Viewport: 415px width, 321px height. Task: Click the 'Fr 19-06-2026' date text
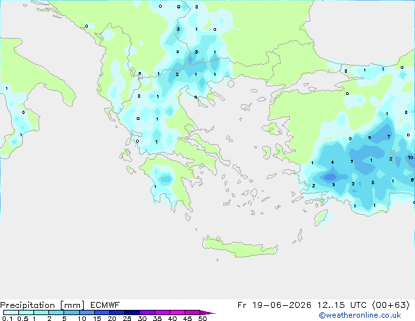[x=274, y=305]
